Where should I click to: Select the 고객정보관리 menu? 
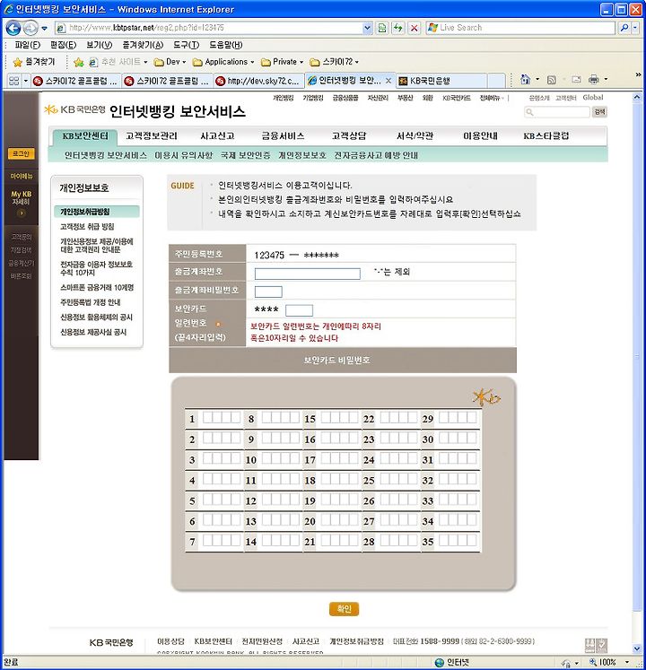[x=152, y=136]
